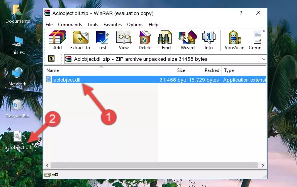Run VirusScan on the archive

234,40
